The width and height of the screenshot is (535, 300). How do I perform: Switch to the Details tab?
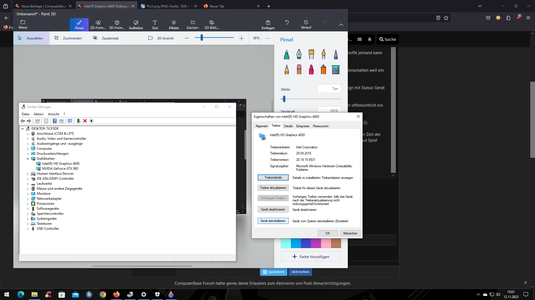pyautogui.click(x=288, y=126)
